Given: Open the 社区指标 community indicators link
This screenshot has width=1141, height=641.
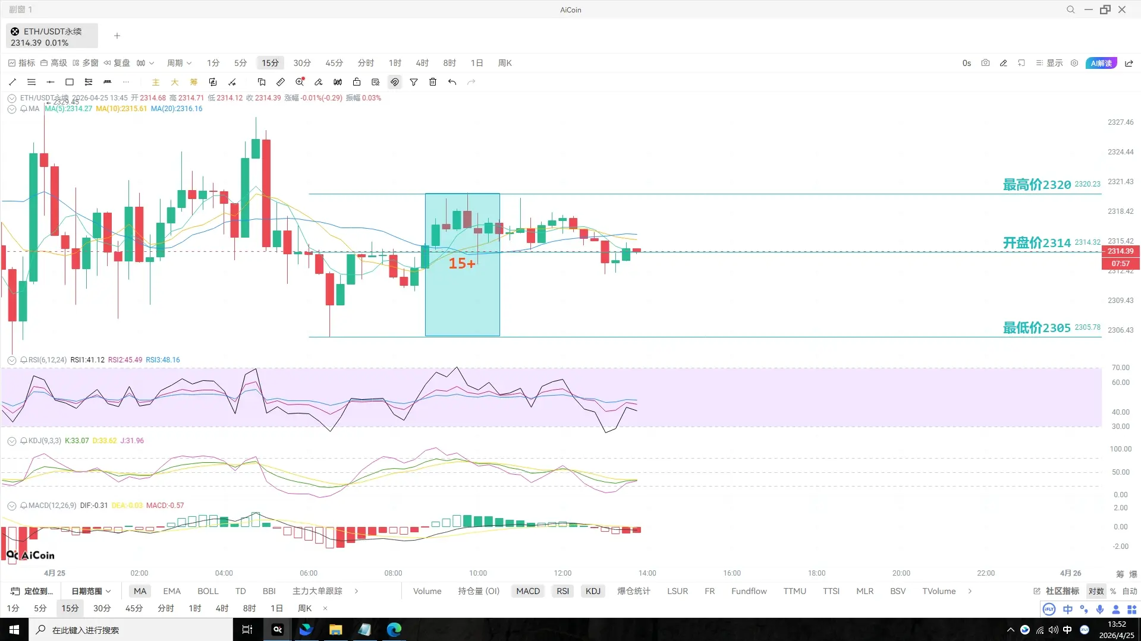Looking at the screenshot, I should (x=1057, y=591).
